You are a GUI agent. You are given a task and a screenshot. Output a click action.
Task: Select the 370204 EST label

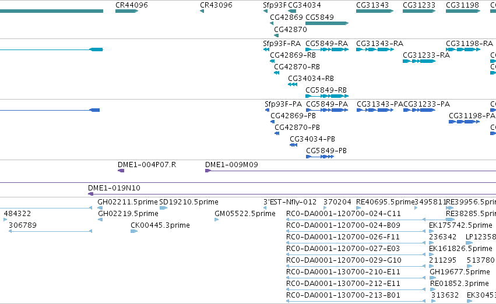pyautogui.click(x=337, y=202)
